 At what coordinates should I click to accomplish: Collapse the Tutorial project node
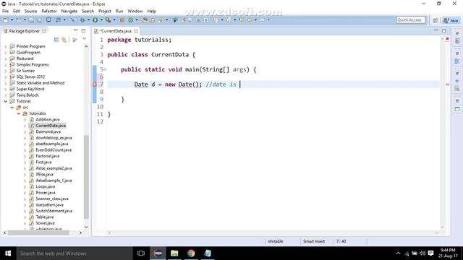pyautogui.click(x=5, y=101)
